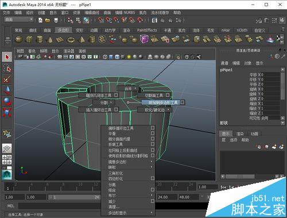The image size is (287, 218).
Task: Click the purple cube shelf icon
Action: [144, 39]
